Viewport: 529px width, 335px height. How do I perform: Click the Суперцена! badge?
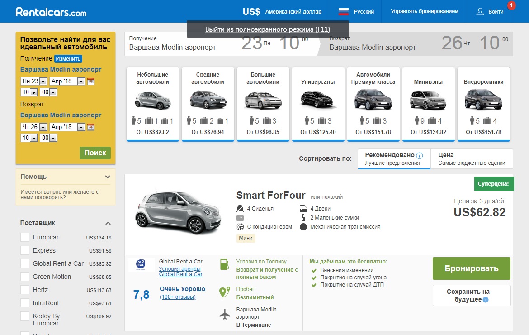493,184
